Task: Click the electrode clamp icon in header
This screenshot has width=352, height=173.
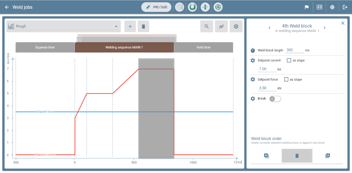Action: coord(205,7)
